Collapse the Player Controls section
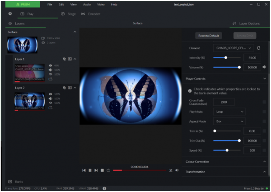271x192 pixels. point(265,79)
